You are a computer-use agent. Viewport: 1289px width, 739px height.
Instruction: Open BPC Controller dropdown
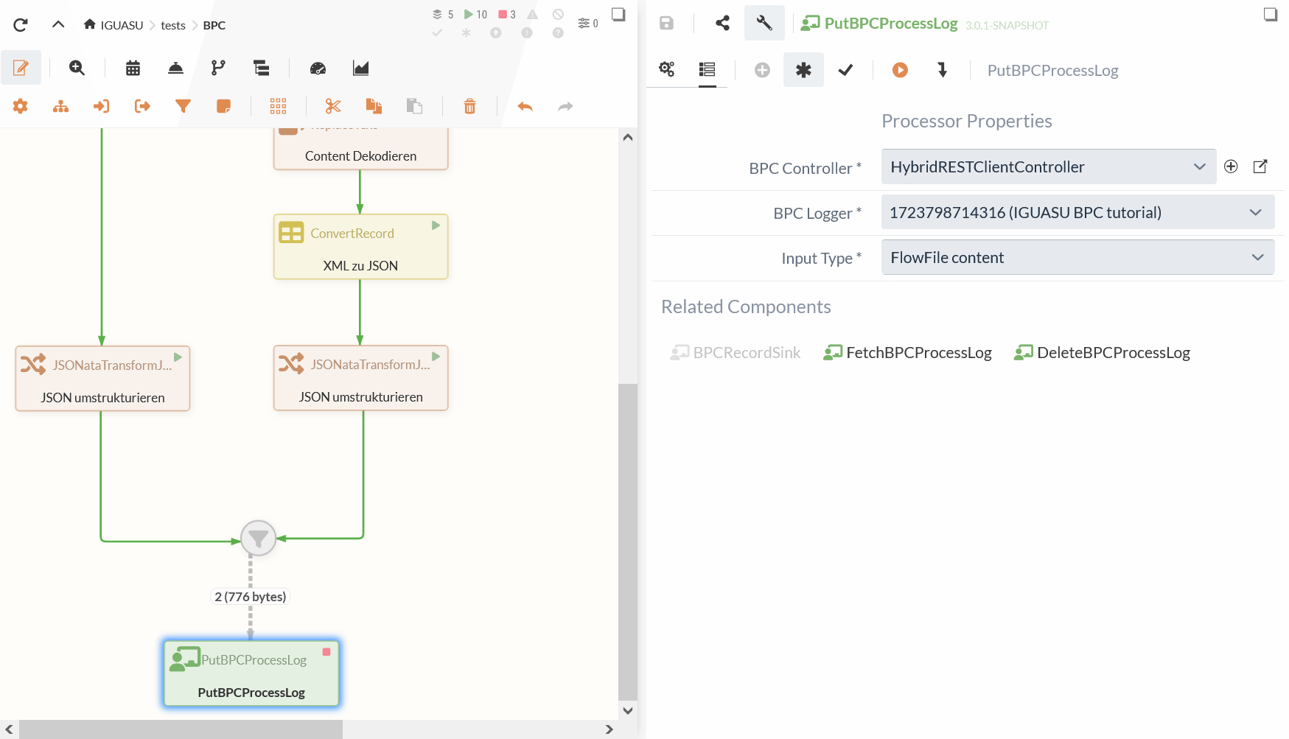tap(1049, 167)
